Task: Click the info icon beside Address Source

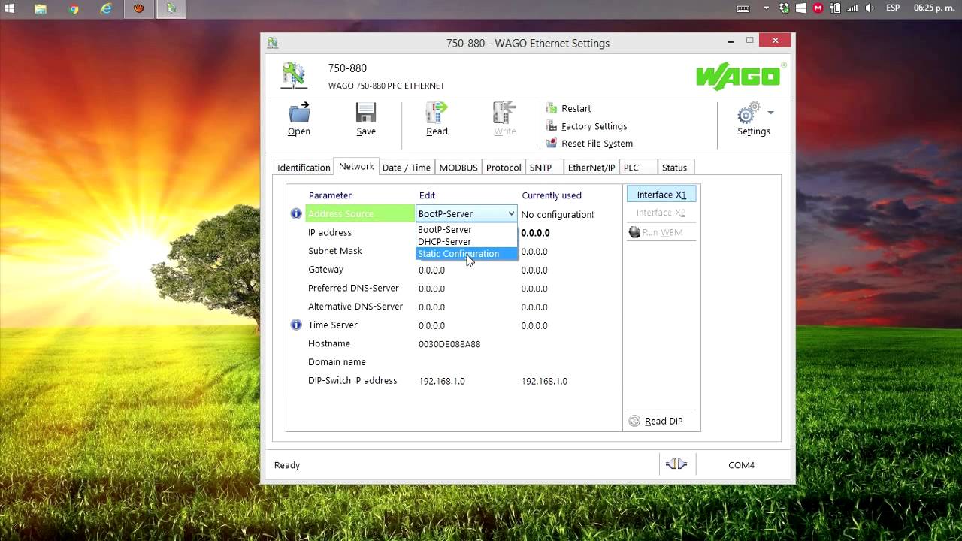Action: [296, 214]
